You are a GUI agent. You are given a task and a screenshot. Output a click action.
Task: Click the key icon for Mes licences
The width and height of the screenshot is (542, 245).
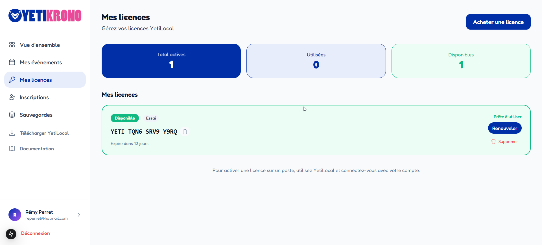click(x=12, y=80)
